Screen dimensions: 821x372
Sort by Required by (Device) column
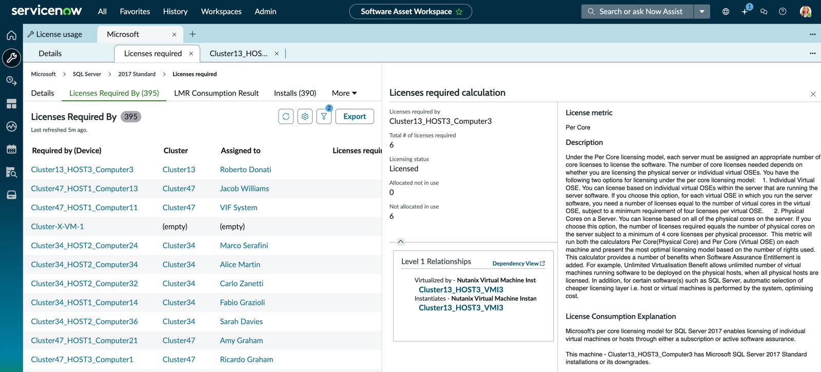tap(67, 151)
